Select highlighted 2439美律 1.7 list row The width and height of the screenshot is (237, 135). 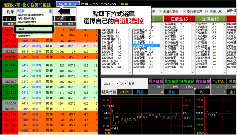pyautogui.click(x=146, y=45)
